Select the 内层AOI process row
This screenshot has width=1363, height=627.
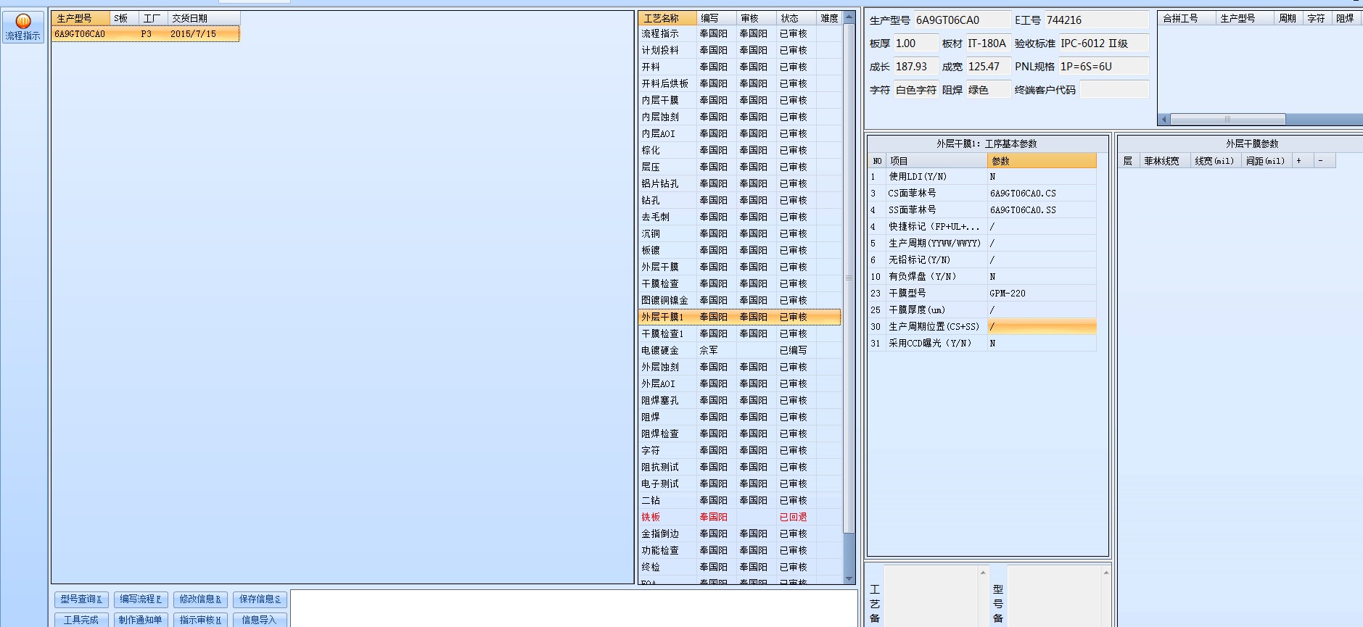point(740,134)
